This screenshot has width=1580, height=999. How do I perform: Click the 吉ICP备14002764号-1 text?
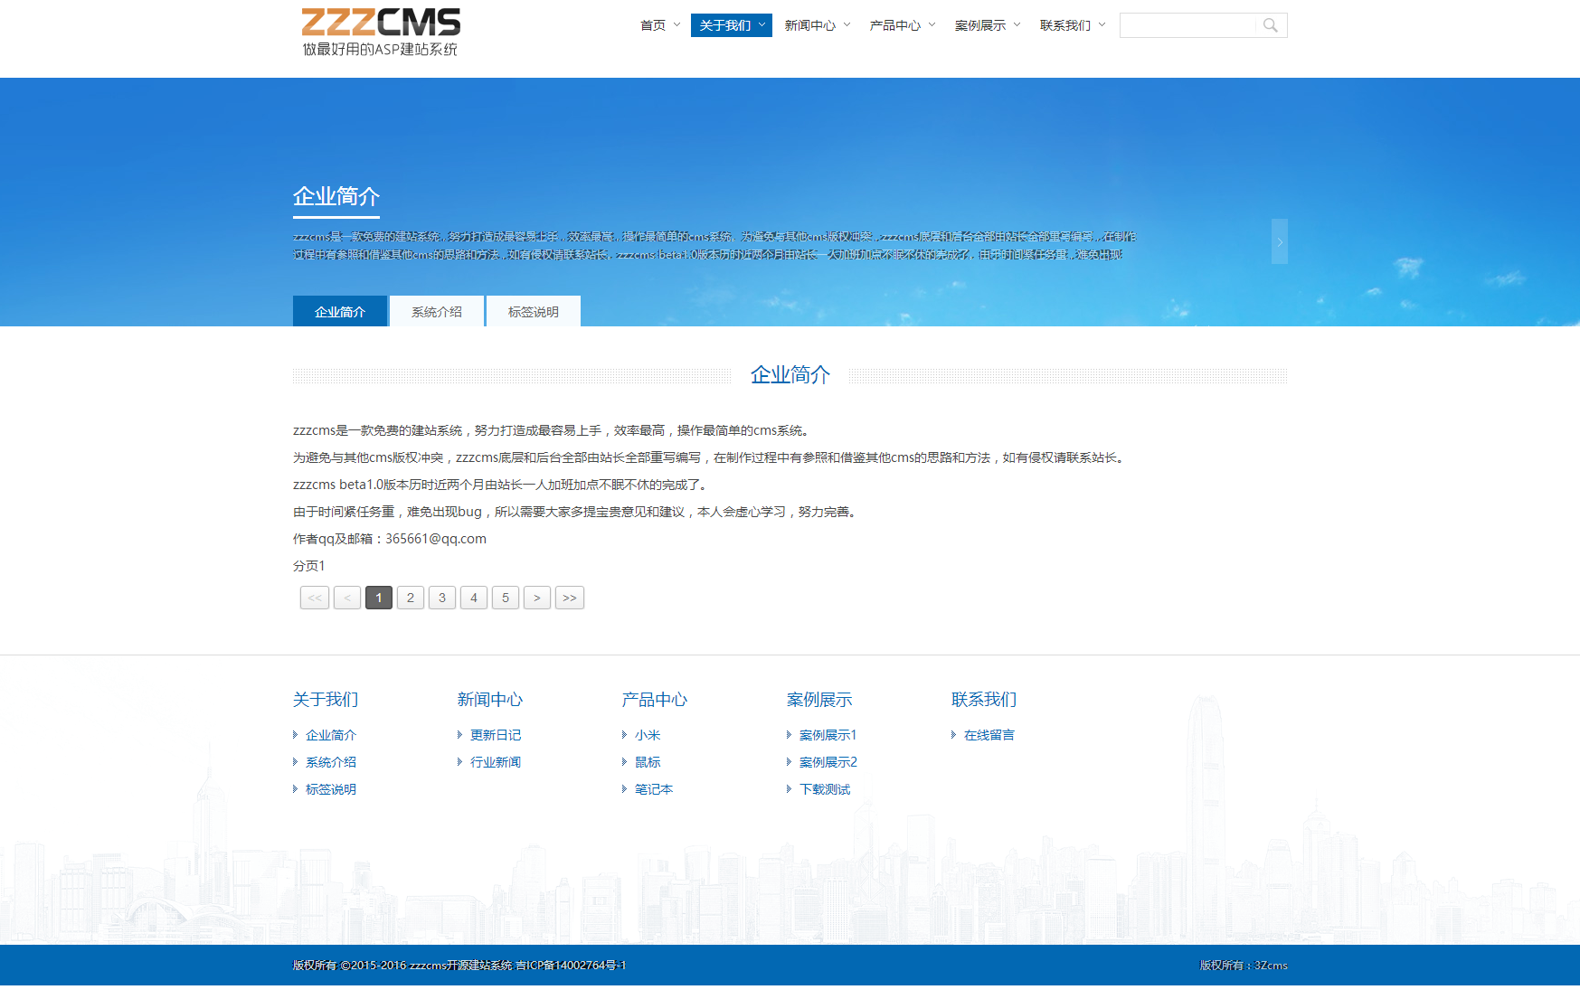click(x=571, y=966)
